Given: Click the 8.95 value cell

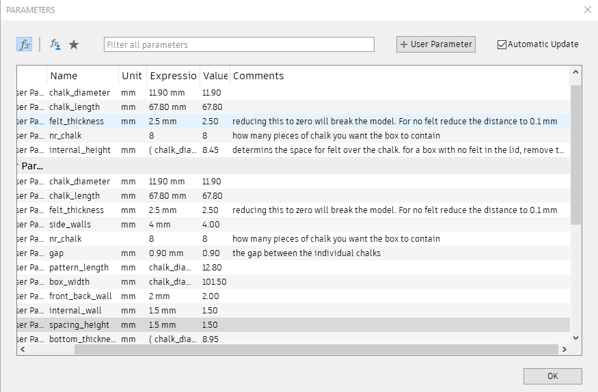Looking at the screenshot, I should (x=210, y=339).
